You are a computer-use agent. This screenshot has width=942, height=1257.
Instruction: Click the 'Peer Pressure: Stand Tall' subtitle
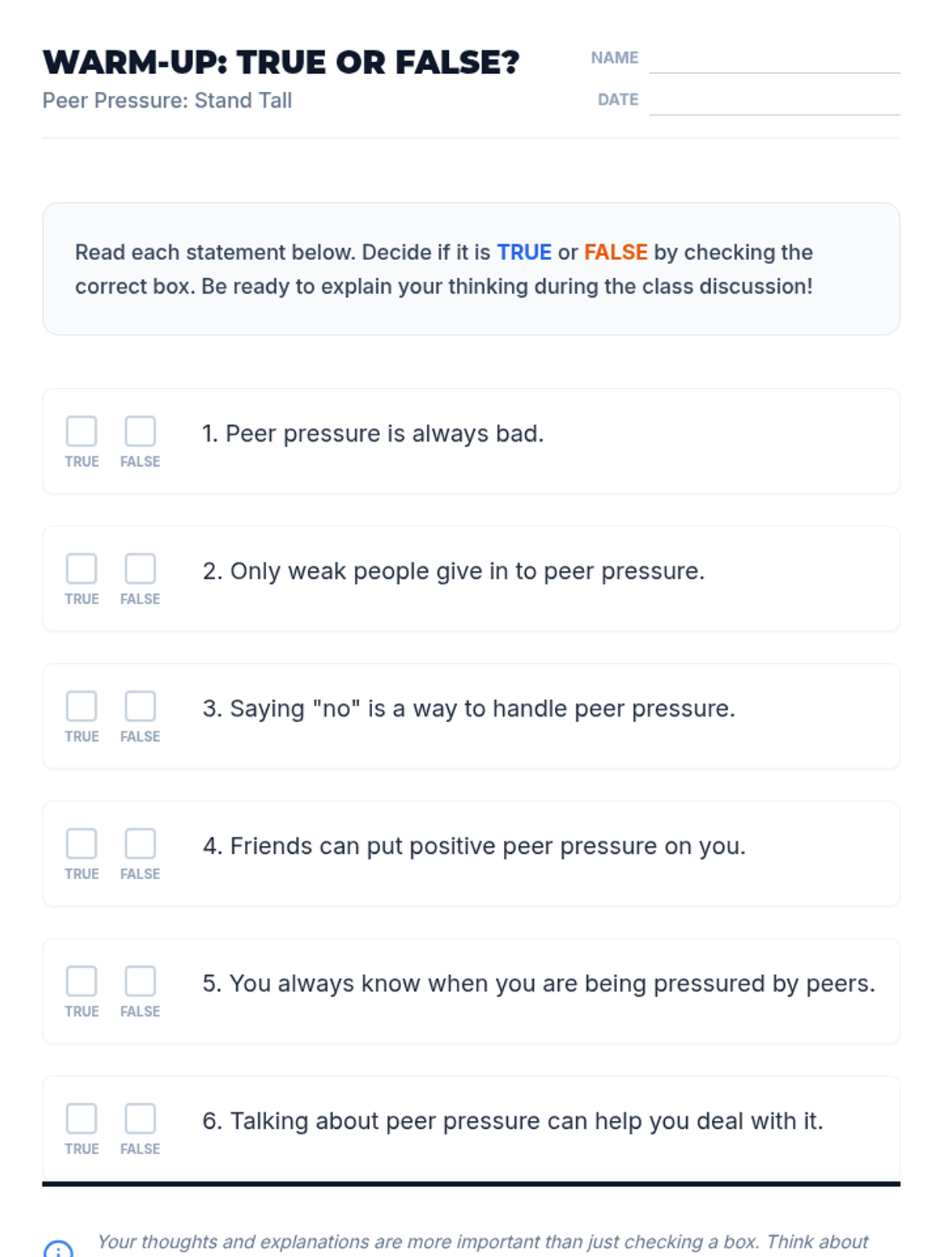[x=167, y=101]
